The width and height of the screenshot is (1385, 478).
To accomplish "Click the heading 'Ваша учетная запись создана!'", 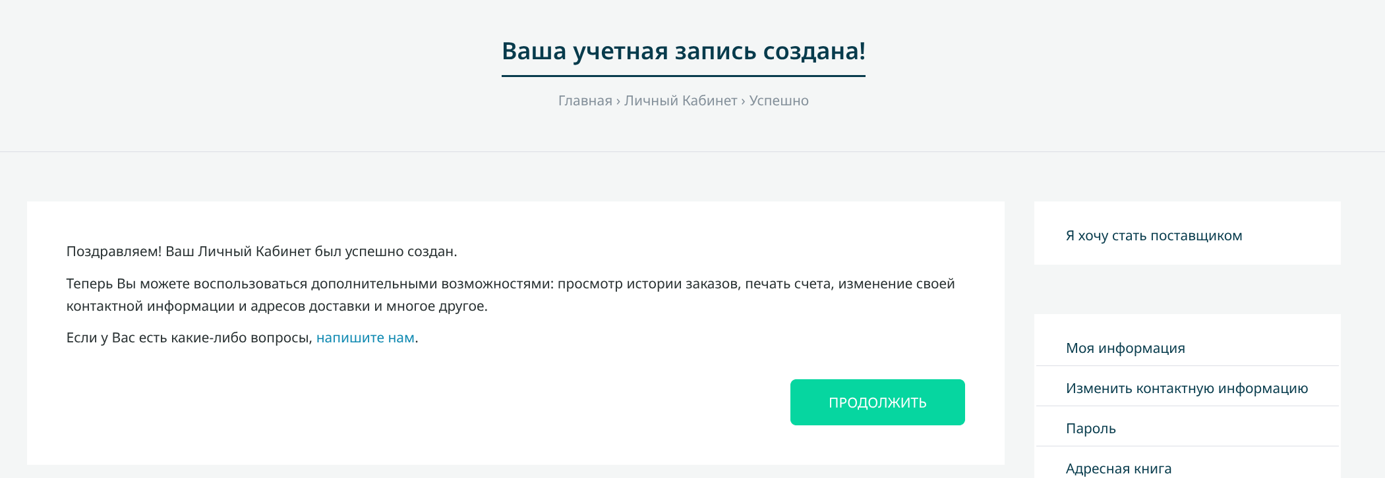I will (x=683, y=51).
